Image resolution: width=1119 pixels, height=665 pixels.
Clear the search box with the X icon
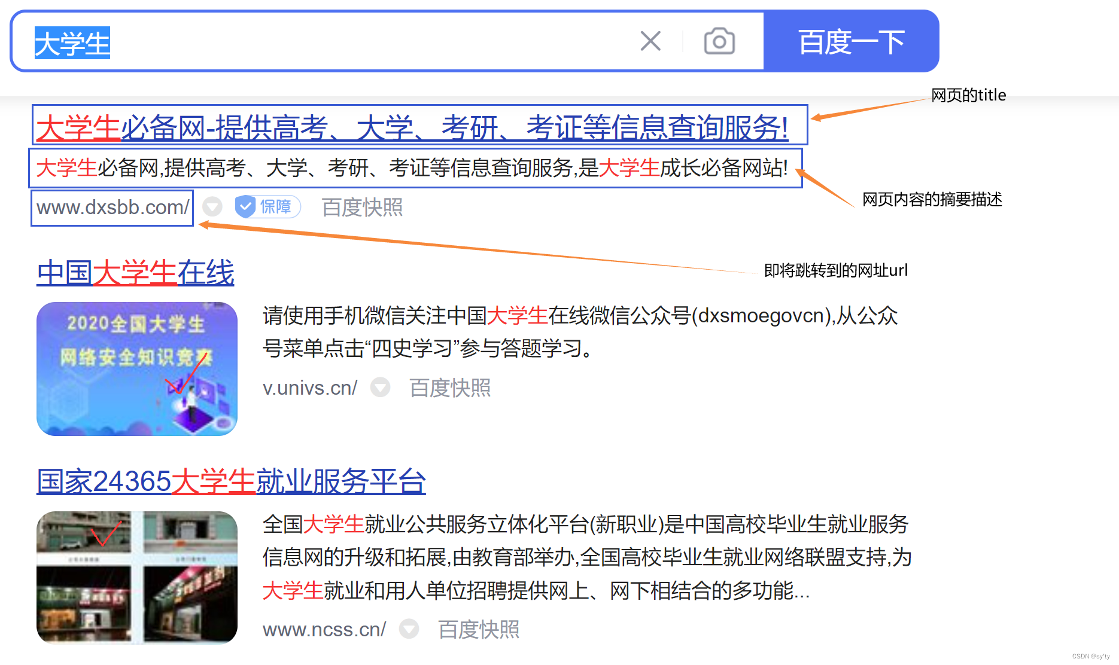point(650,41)
